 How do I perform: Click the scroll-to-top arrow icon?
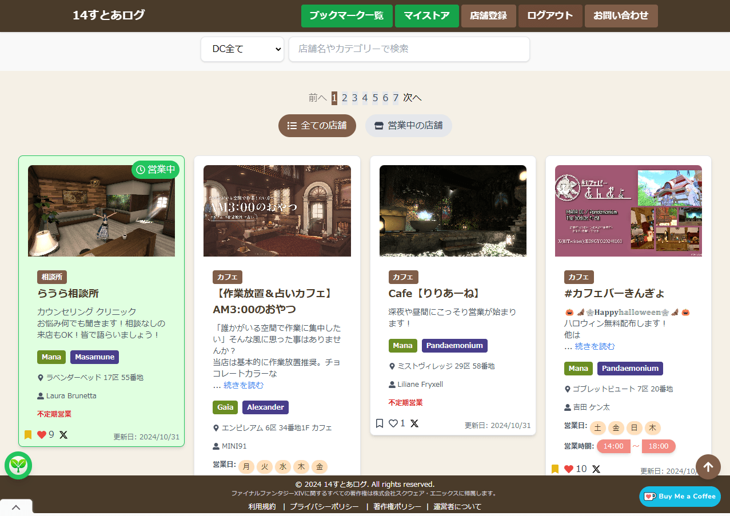click(x=708, y=467)
